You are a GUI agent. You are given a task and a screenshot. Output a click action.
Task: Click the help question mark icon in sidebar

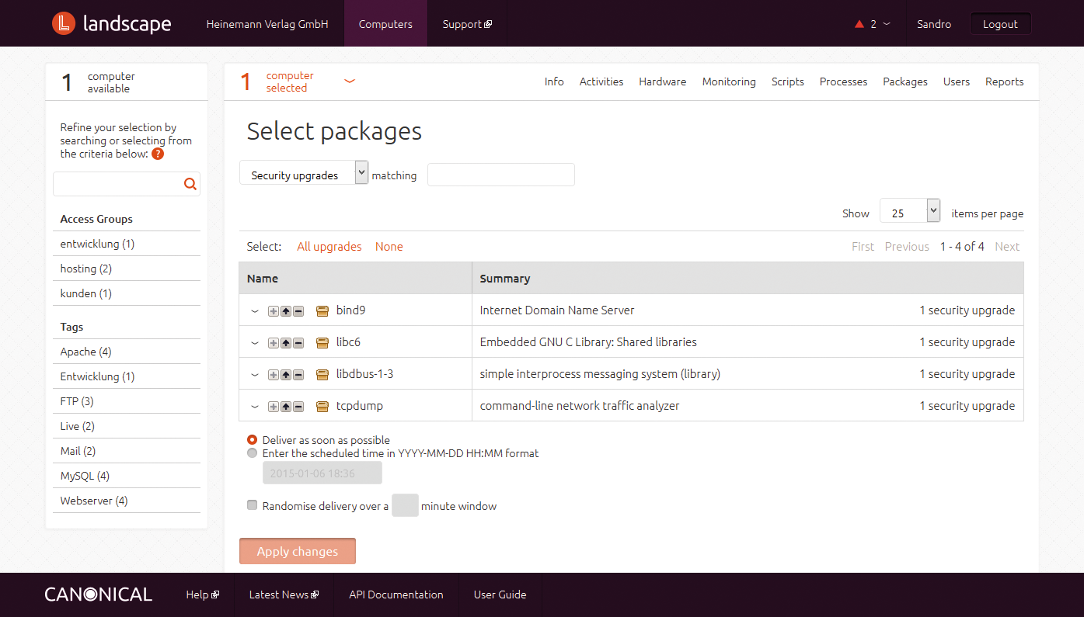[x=157, y=153]
